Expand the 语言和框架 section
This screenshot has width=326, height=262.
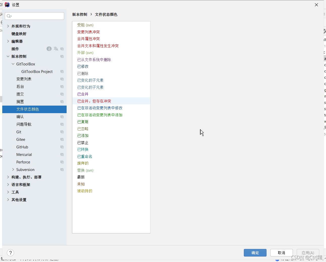[x=8, y=185]
